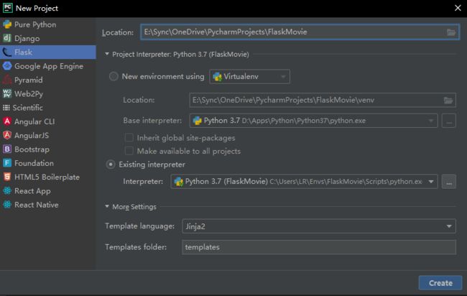The width and height of the screenshot is (467, 296).
Task: Click the Foundation F icon
Action: pos(7,163)
